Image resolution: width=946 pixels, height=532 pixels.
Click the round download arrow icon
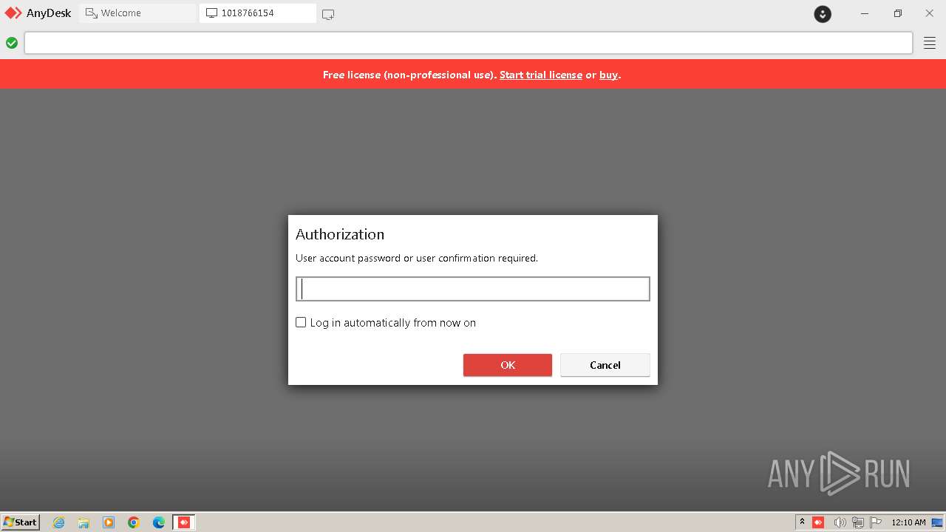coord(823,13)
